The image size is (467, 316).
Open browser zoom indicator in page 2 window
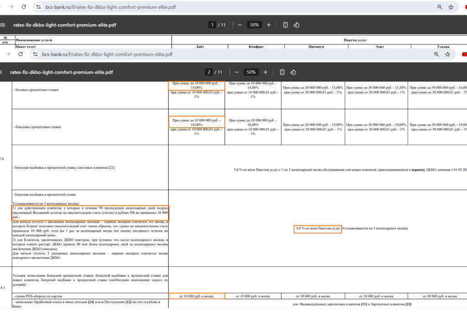(436, 54)
